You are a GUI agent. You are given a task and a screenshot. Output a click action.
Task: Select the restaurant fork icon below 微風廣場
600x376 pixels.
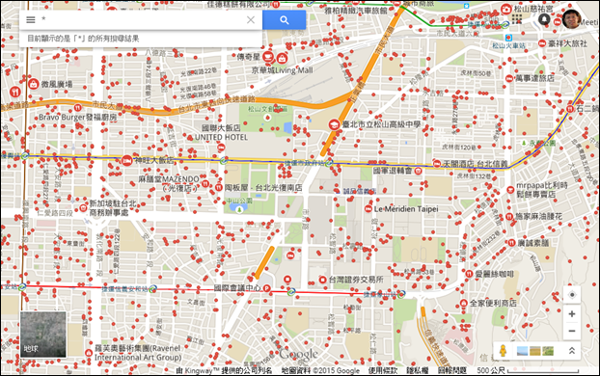tap(14, 92)
